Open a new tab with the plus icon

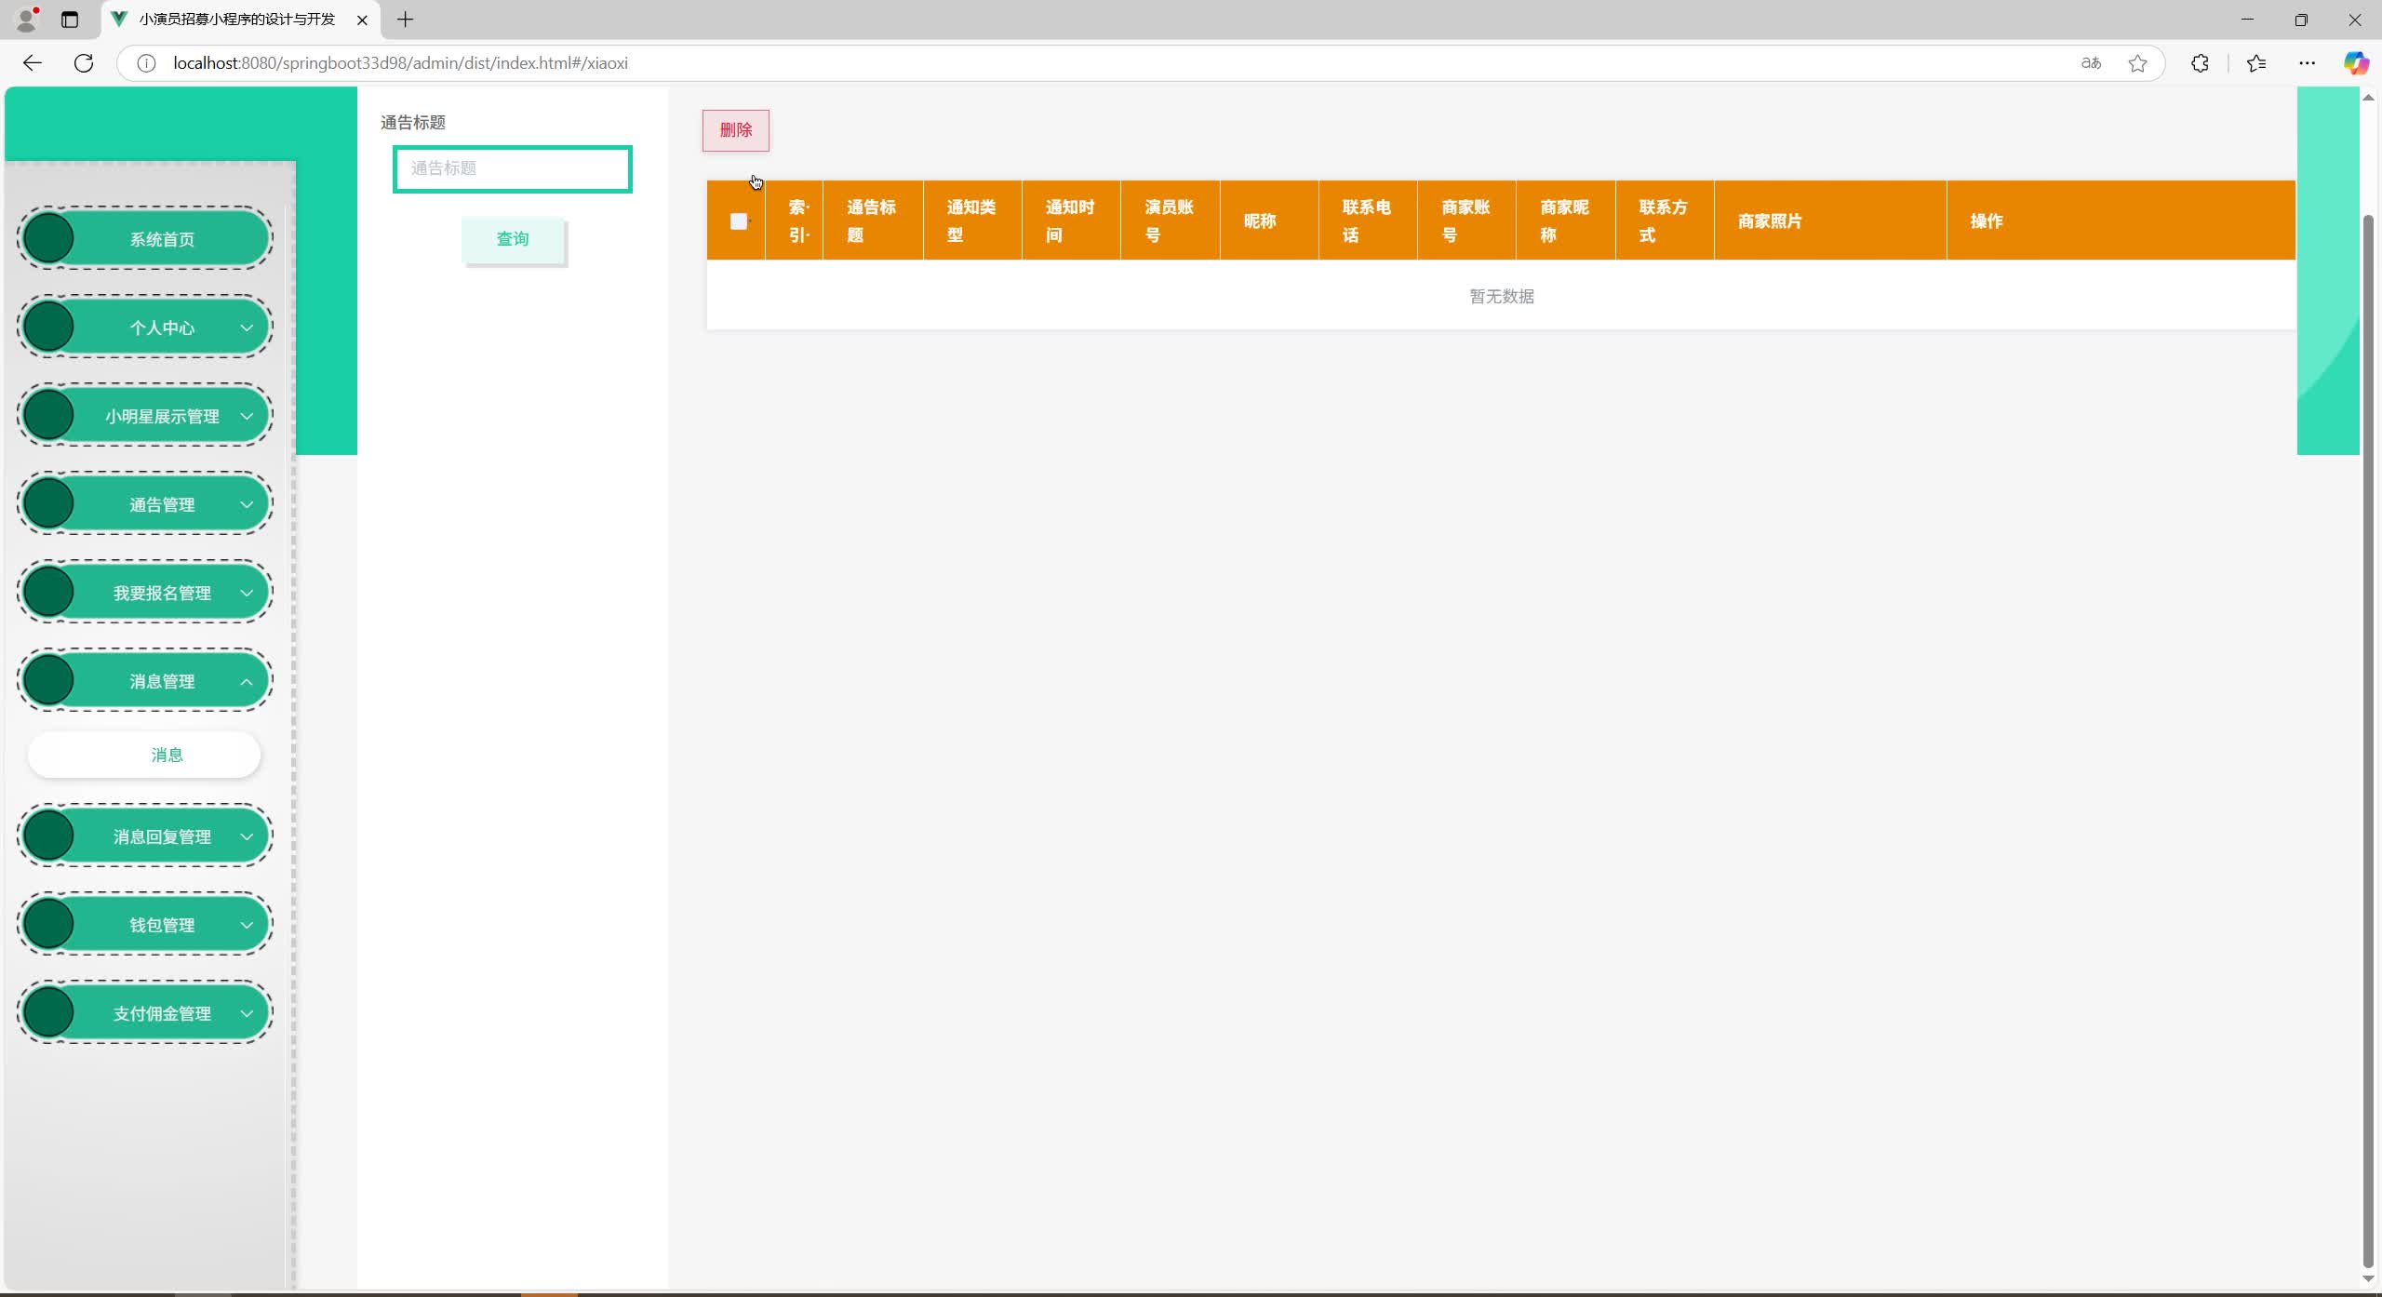pyautogui.click(x=404, y=20)
